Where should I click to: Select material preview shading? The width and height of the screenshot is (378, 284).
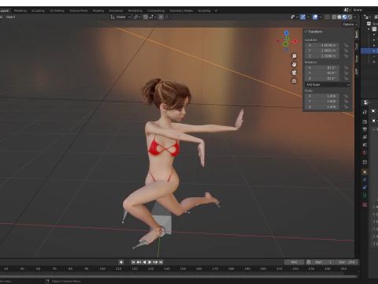click(345, 17)
